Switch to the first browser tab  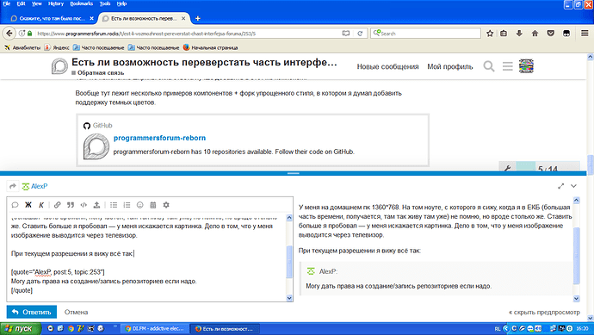pyautogui.click(x=51, y=18)
